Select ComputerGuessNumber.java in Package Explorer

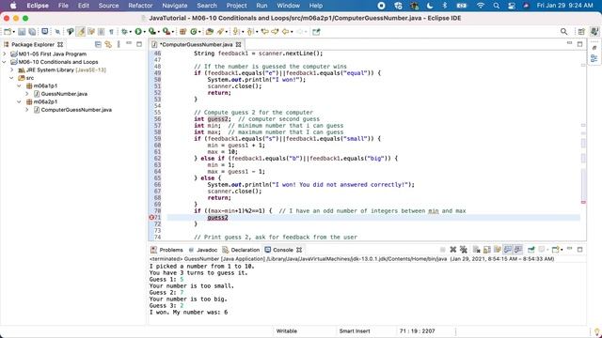76,110
